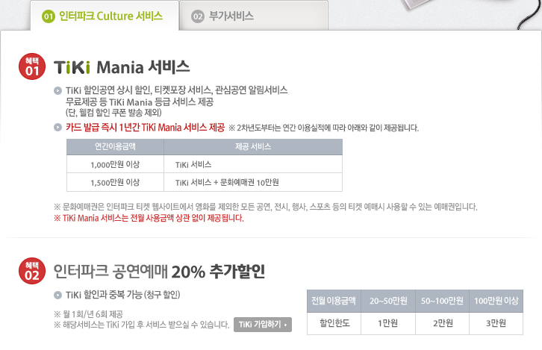The height and width of the screenshot is (350, 542).
Task: Open the 인터파크 Culture 서비스 tab
Action: (105, 16)
